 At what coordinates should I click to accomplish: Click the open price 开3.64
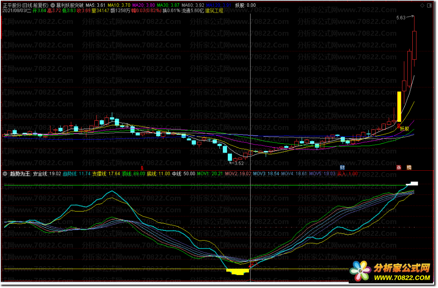40,11
